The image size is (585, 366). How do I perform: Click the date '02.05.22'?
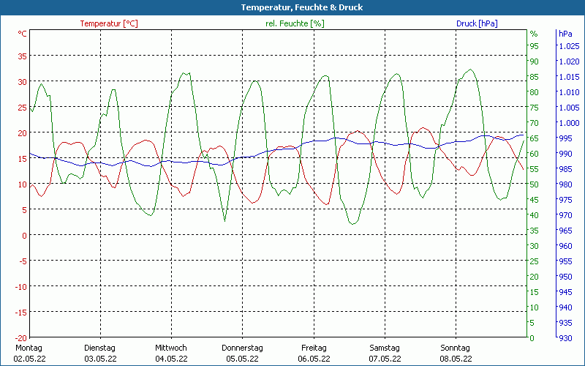point(29,359)
